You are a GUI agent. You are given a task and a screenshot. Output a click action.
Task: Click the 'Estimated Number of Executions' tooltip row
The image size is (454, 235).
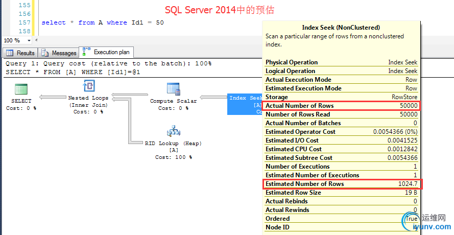(342, 175)
